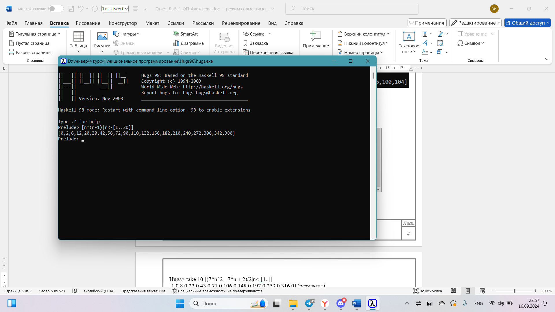
Task: Expand the quick access toolbar customize arrow
Action: (x=145, y=9)
